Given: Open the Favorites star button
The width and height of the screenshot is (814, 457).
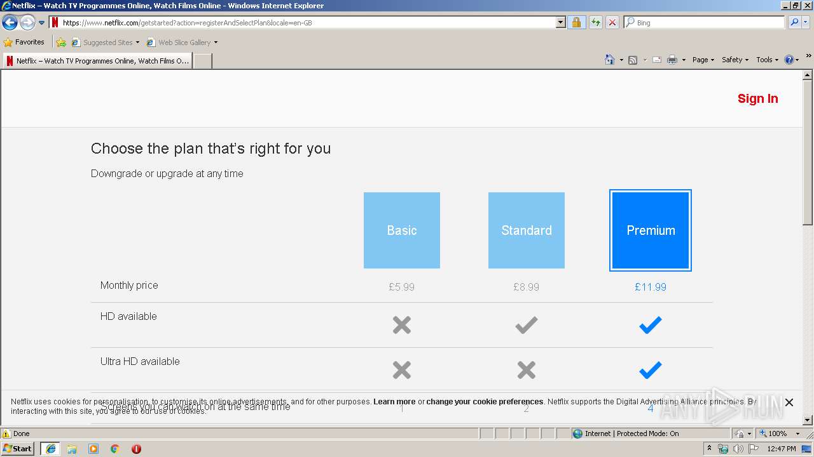Looking at the screenshot, I should coord(24,43).
